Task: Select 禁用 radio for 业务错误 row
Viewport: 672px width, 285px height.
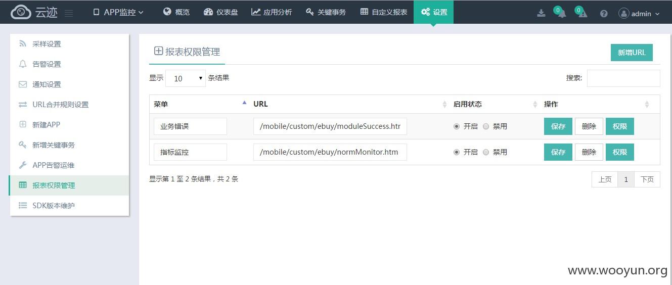Action: pyautogui.click(x=486, y=126)
